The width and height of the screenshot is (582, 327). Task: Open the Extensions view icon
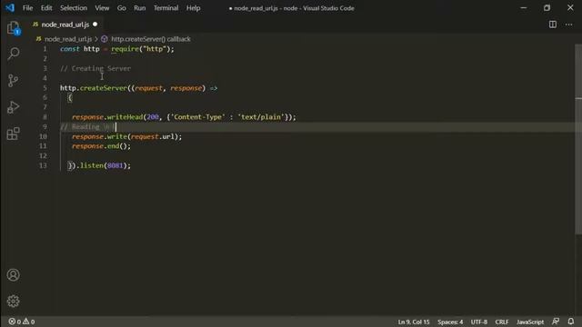pyautogui.click(x=14, y=134)
